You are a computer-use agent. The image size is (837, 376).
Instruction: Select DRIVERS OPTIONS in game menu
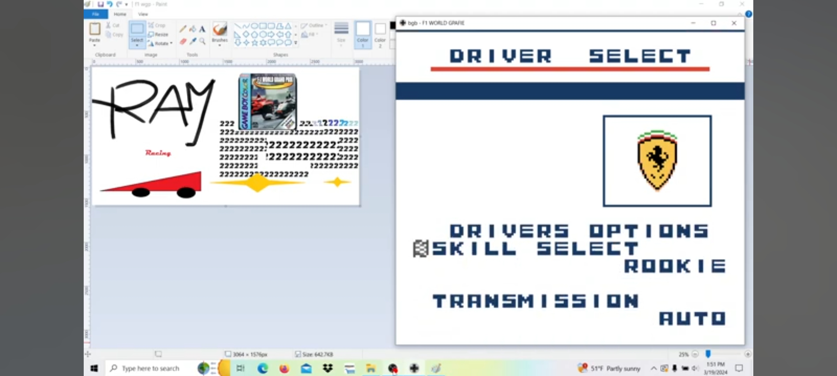pos(579,231)
